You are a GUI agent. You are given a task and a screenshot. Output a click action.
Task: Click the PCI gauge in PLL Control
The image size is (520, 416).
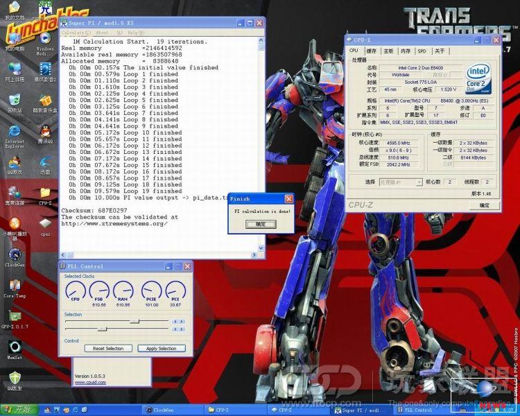coord(175,291)
